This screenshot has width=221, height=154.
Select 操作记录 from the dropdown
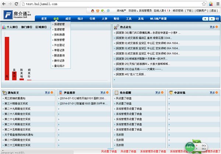click(x=59, y=61)
